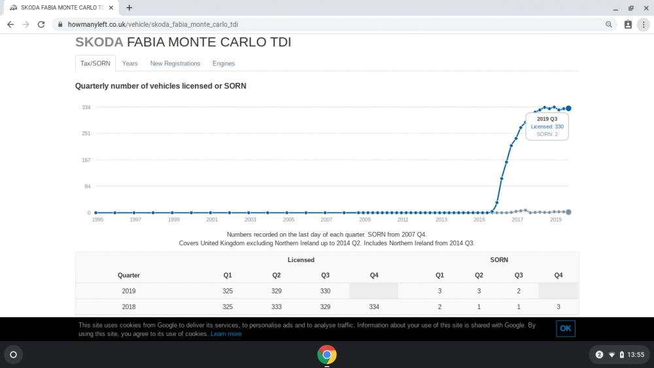The image size is (654, 368).
Task: Reload the current page
Action: (41, 25)
